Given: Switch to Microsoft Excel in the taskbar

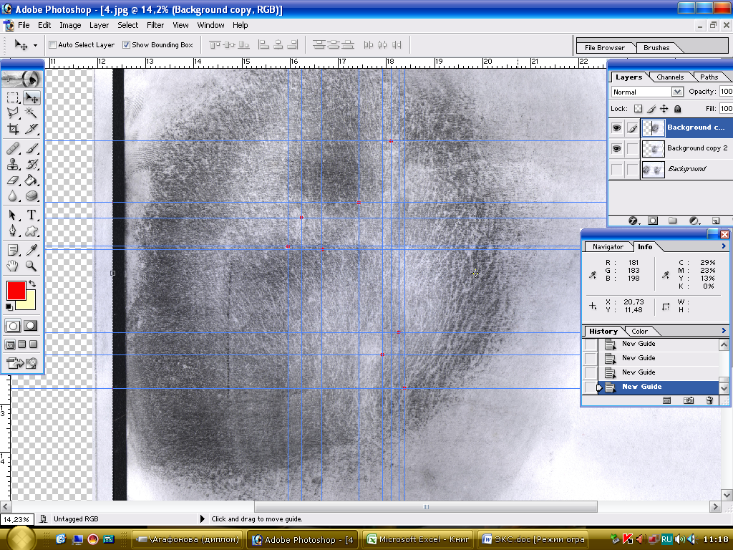Looking at the screenshot, I should [417, 540].
